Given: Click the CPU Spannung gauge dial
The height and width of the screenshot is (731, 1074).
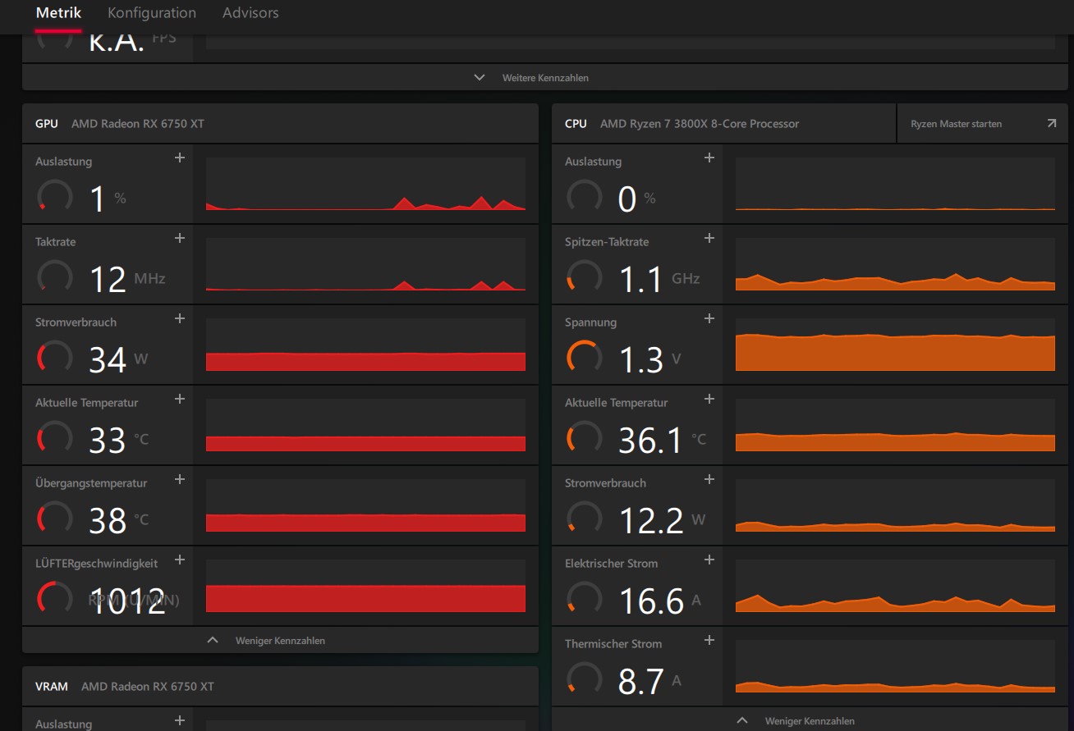Looking at the screenshot, I should coord(584,357).
